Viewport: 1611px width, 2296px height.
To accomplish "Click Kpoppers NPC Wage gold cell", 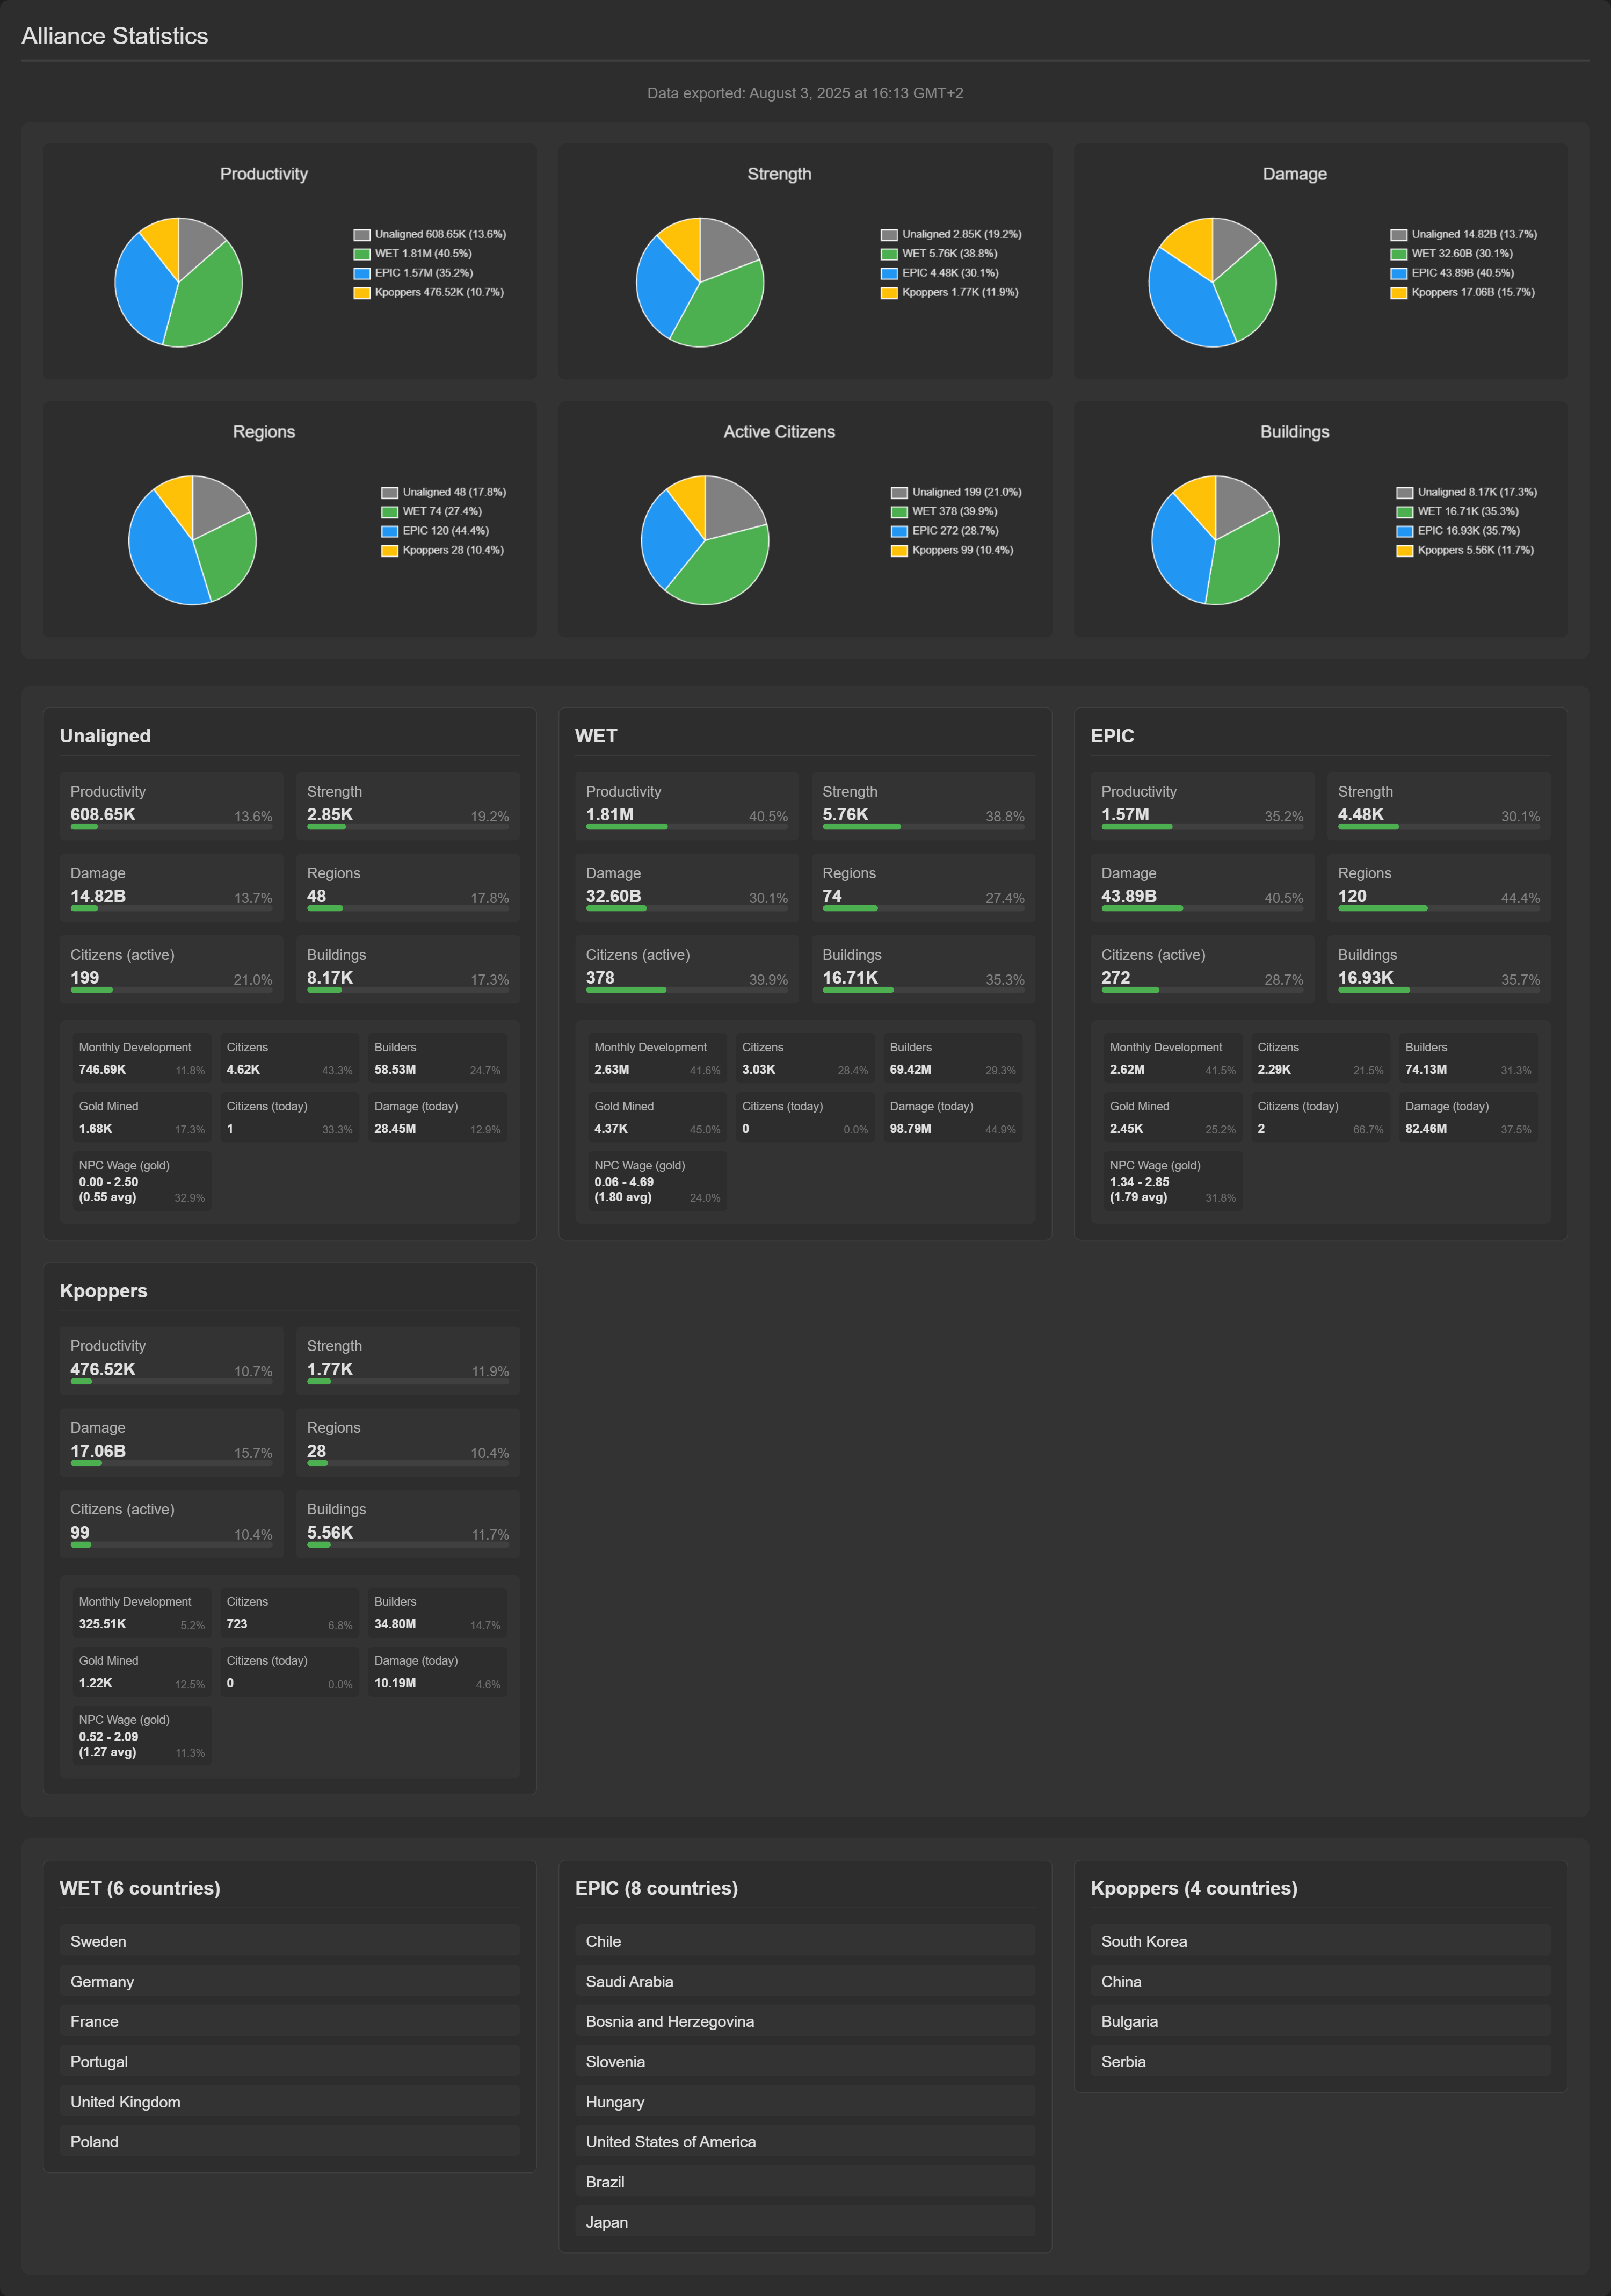I will pyautogui.click(x=141, y=1735).
